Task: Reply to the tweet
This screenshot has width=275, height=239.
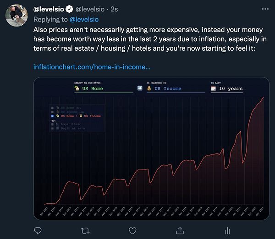Action: tap(38, 230)
